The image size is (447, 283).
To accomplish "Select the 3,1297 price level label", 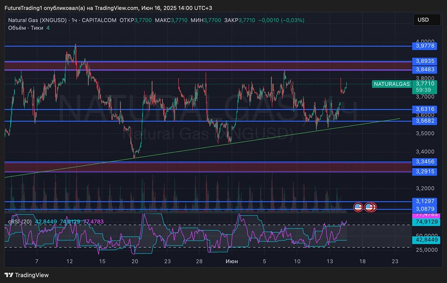I will point(425,201).
